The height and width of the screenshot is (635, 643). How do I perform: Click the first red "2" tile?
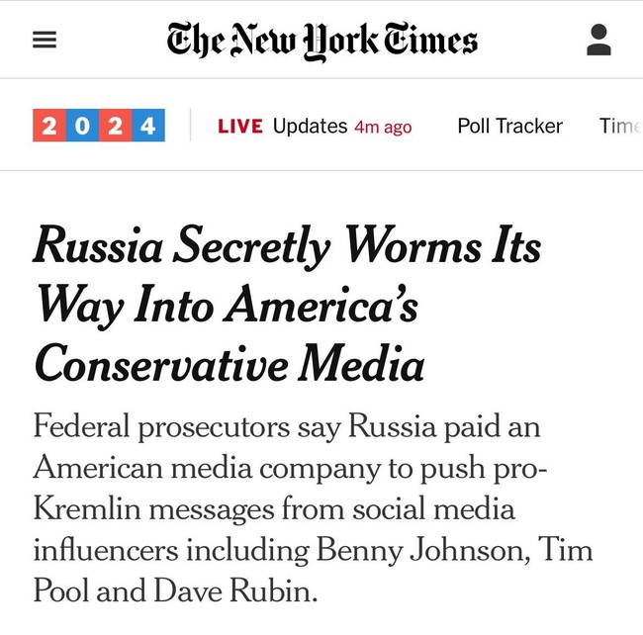[x=49, y=126]
